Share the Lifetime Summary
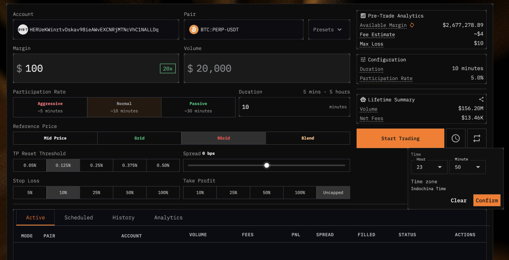This screenshot has width=509, height=260. pyautogui.click(x=481, y=100)
